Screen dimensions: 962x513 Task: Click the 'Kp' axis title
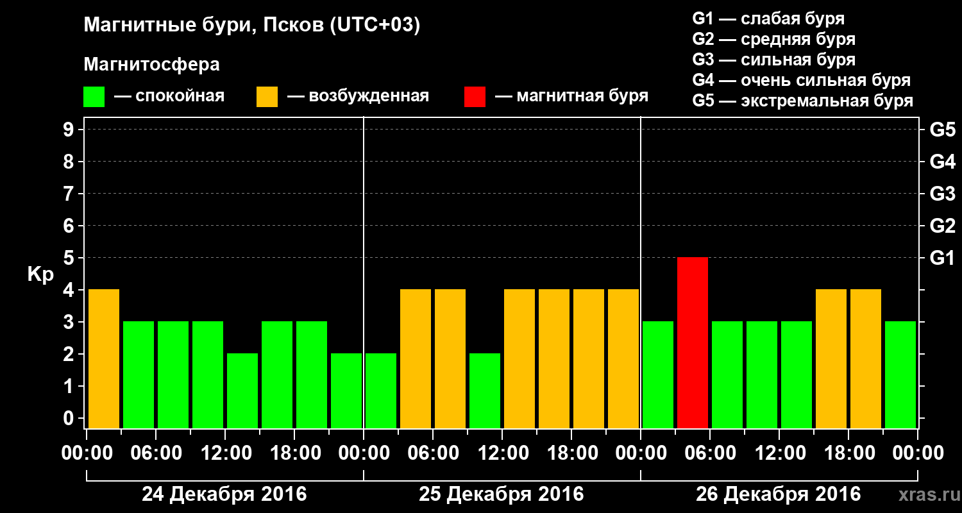pos(40,275)
